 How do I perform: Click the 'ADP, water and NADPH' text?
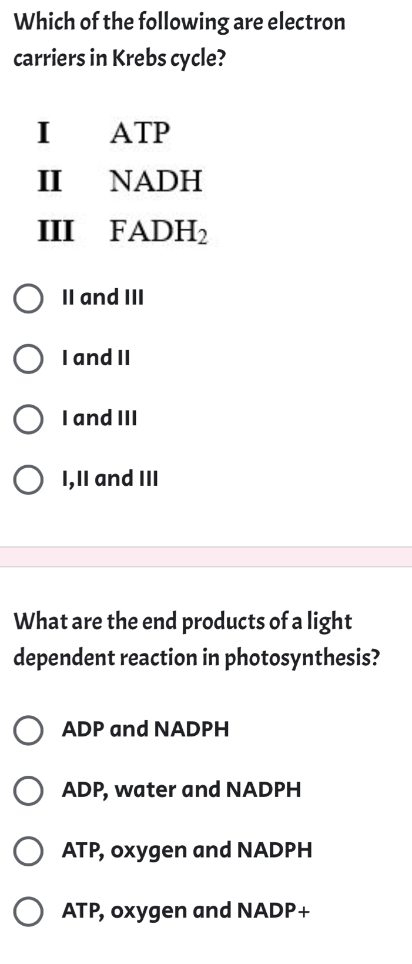coord(181,790)
